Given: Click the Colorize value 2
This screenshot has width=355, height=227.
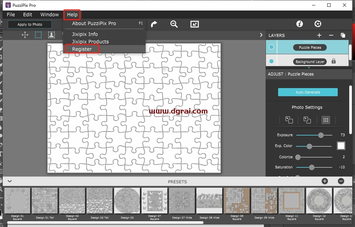Looking at the screenshot, I should coord(344,157).
